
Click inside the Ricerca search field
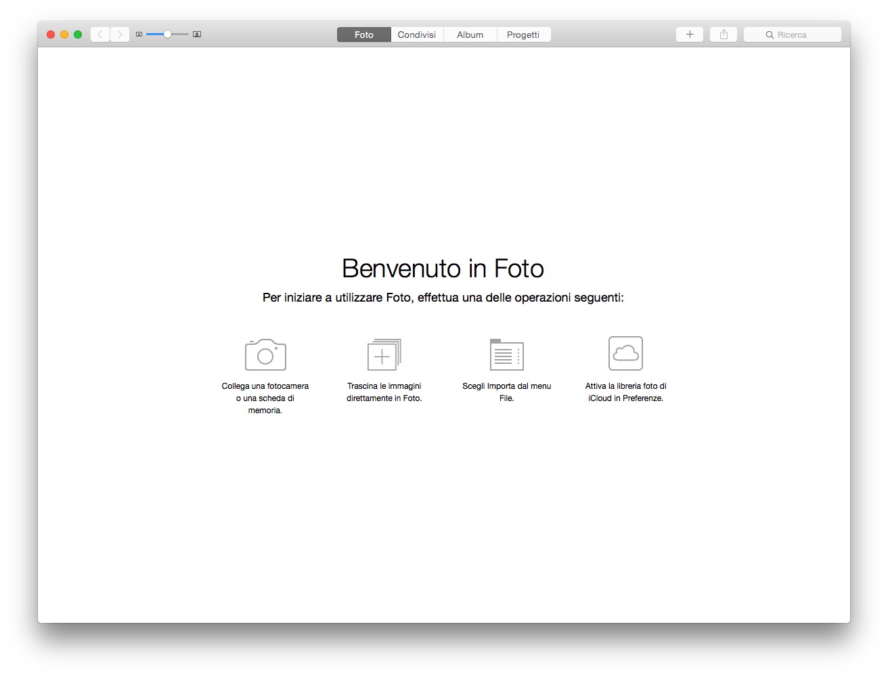click(793, 34)
